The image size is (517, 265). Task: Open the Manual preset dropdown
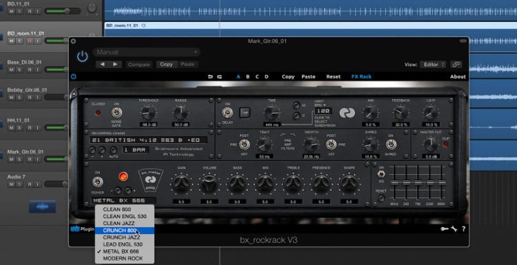147,52
